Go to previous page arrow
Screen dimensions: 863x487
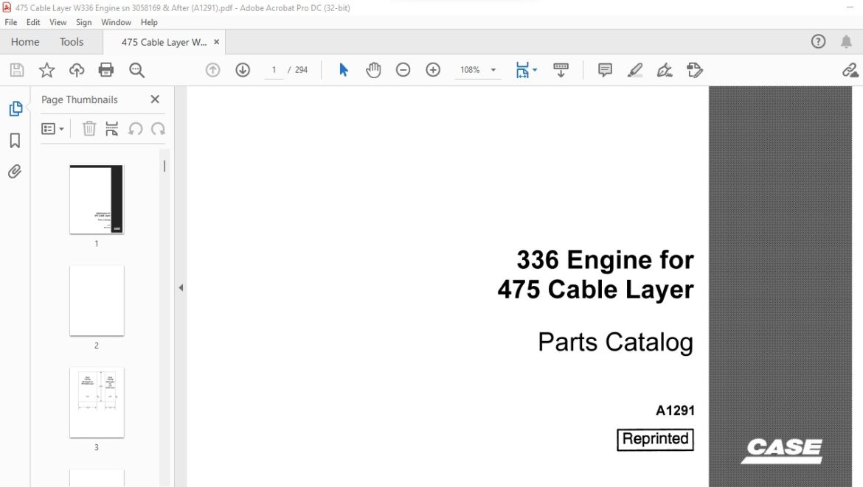click(212, 70)
